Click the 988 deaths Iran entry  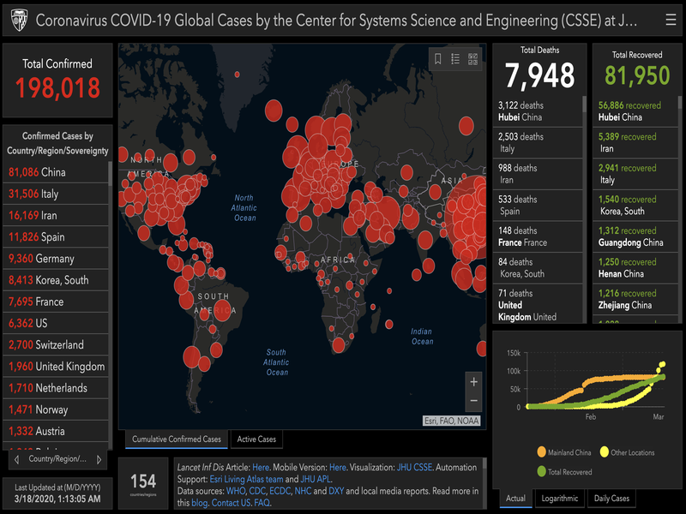pyautogui.click(x=538, y=174)
